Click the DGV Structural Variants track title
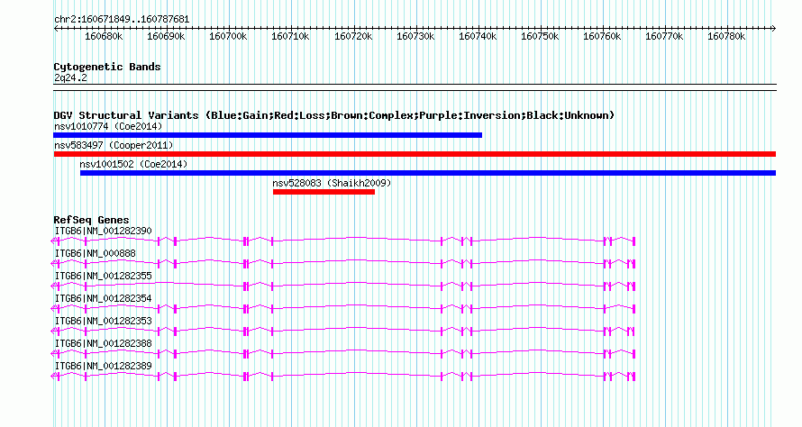The image size is (802, 427). tap(334, 115)
